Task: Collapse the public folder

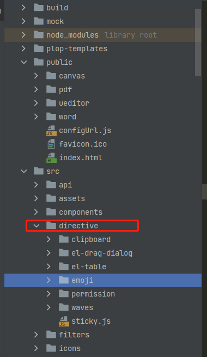Action: 24,62
